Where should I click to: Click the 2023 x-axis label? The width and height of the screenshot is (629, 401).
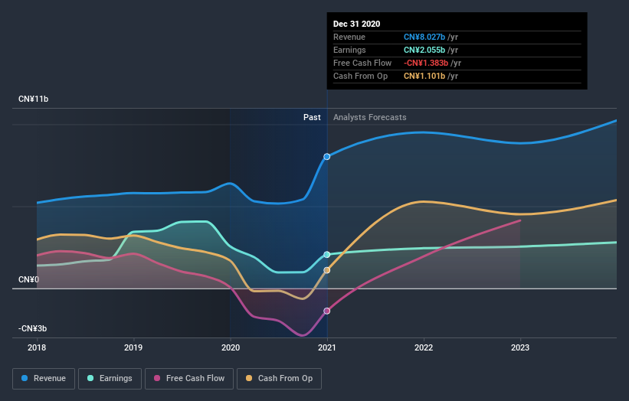point(520,347)
